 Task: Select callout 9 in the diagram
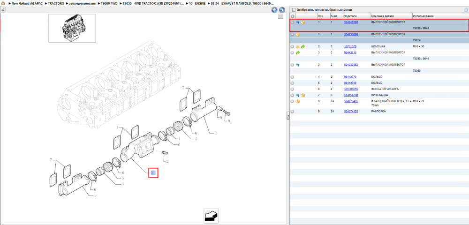[x=221, y=118]
